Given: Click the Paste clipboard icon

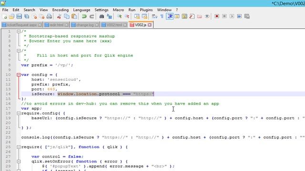Looking at the screenshot, I should (x=74, y=17).
